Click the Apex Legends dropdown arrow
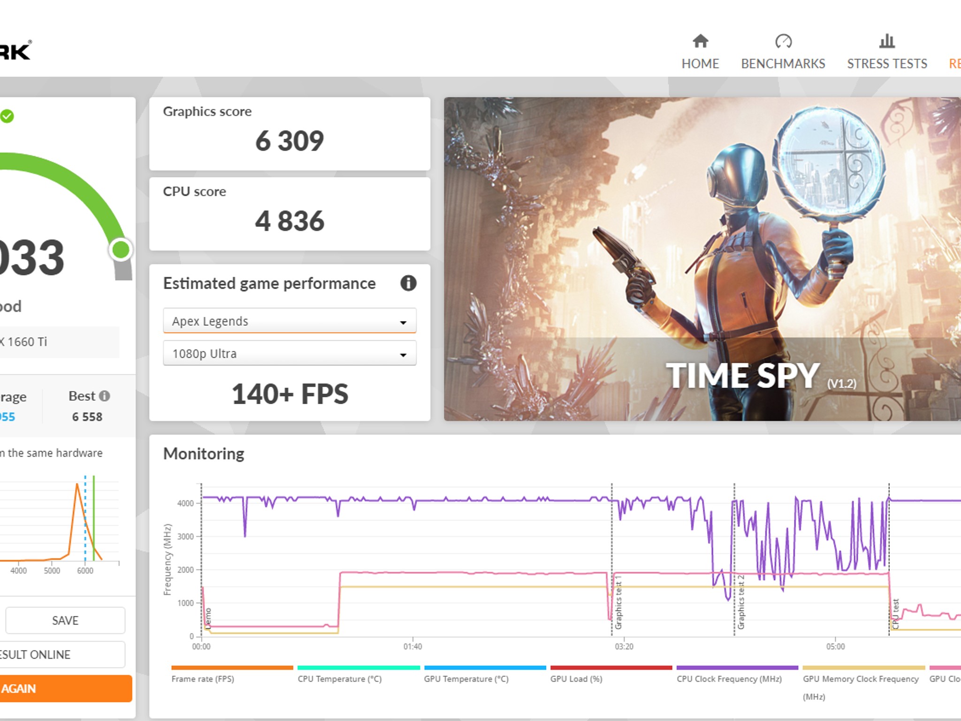 click(x=403, y=322)
